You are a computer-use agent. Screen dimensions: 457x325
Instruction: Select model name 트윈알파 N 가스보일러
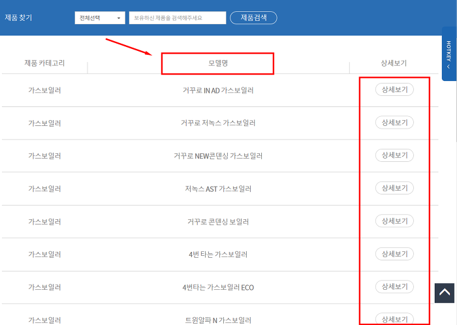coord(218,320)
